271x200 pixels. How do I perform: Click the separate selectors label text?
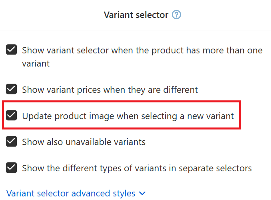(x=137, y=168)
